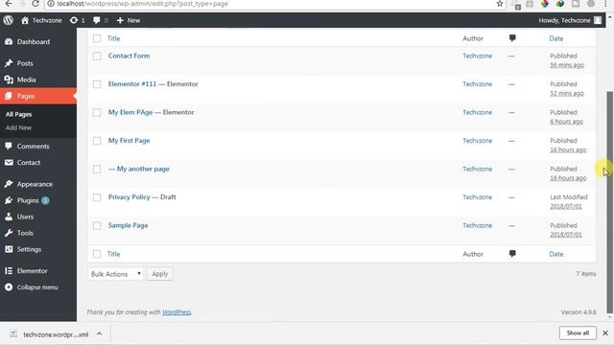Click browser address bar URL

coord(143,4)
